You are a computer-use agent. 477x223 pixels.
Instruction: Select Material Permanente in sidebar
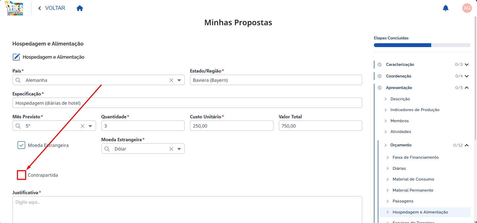point(413,190)
